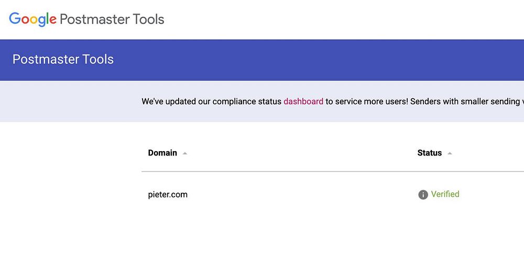Click the capital blue G in Google logo
This screenshot has width=524, height=259.
(15, 19)
